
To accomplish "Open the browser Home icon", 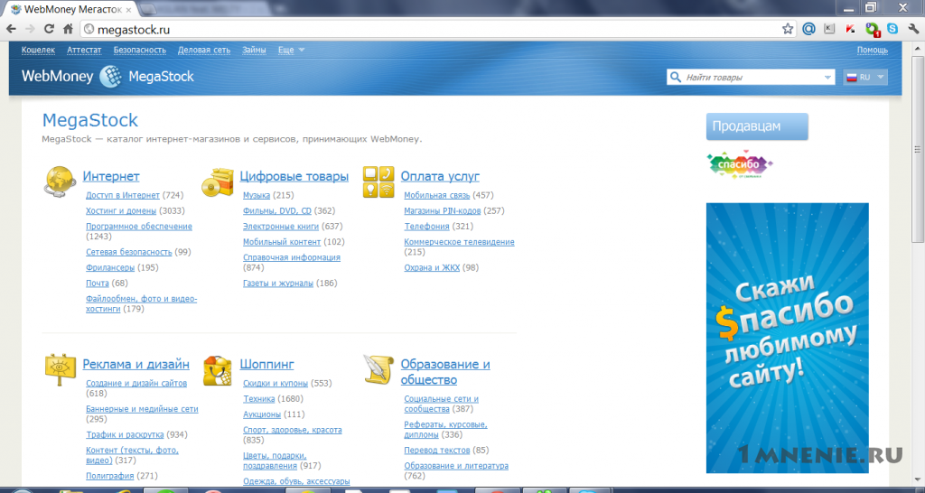I will point(68,29).
